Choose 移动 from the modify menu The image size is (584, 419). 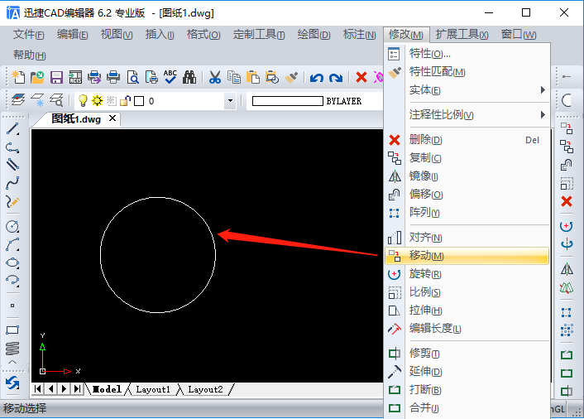467,256
